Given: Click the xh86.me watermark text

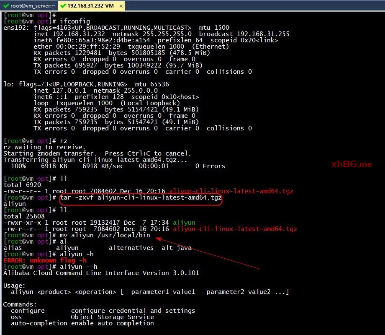Looking at the screenshot, I should click(352, 164).
